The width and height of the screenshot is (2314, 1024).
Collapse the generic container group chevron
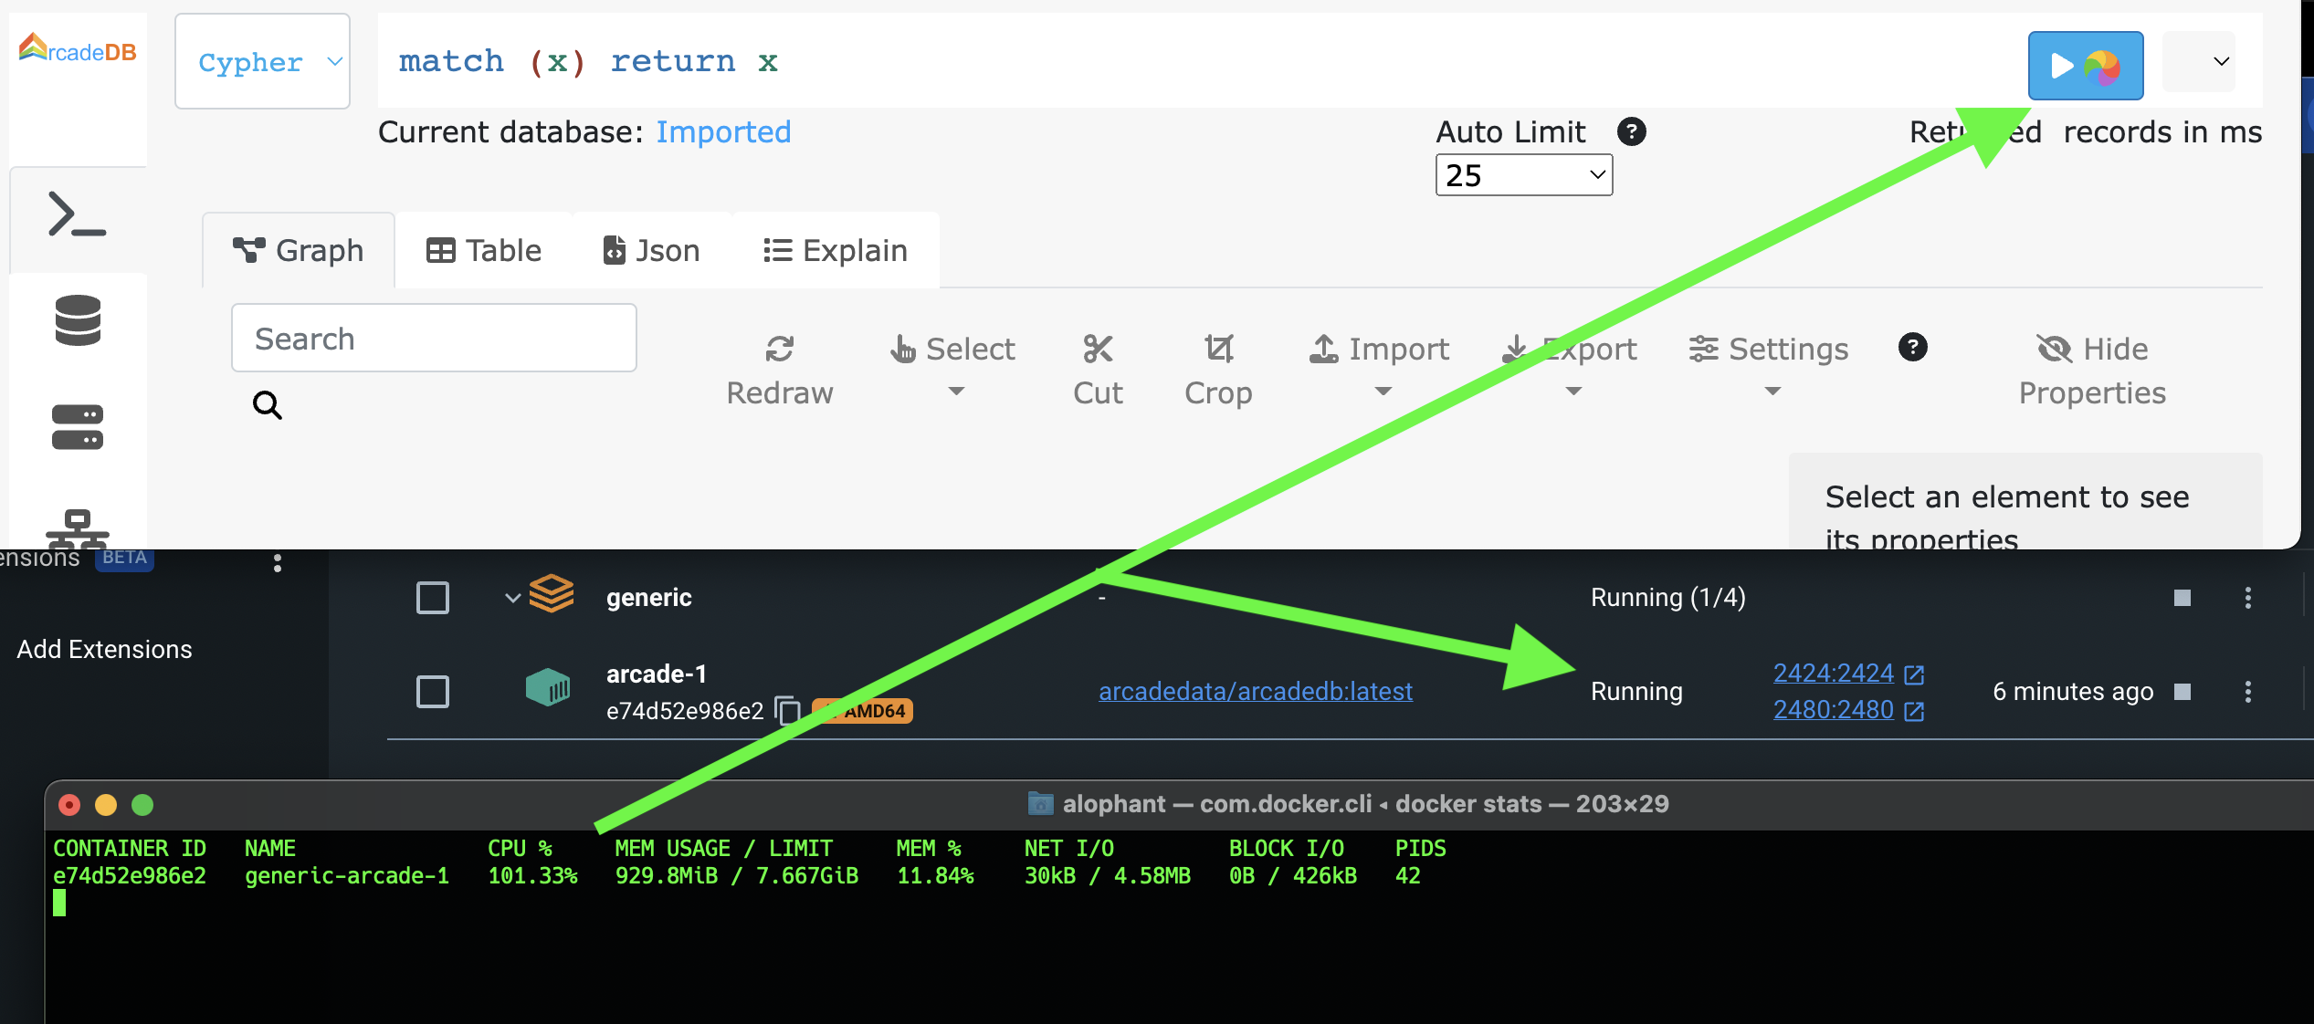point(511,598)
